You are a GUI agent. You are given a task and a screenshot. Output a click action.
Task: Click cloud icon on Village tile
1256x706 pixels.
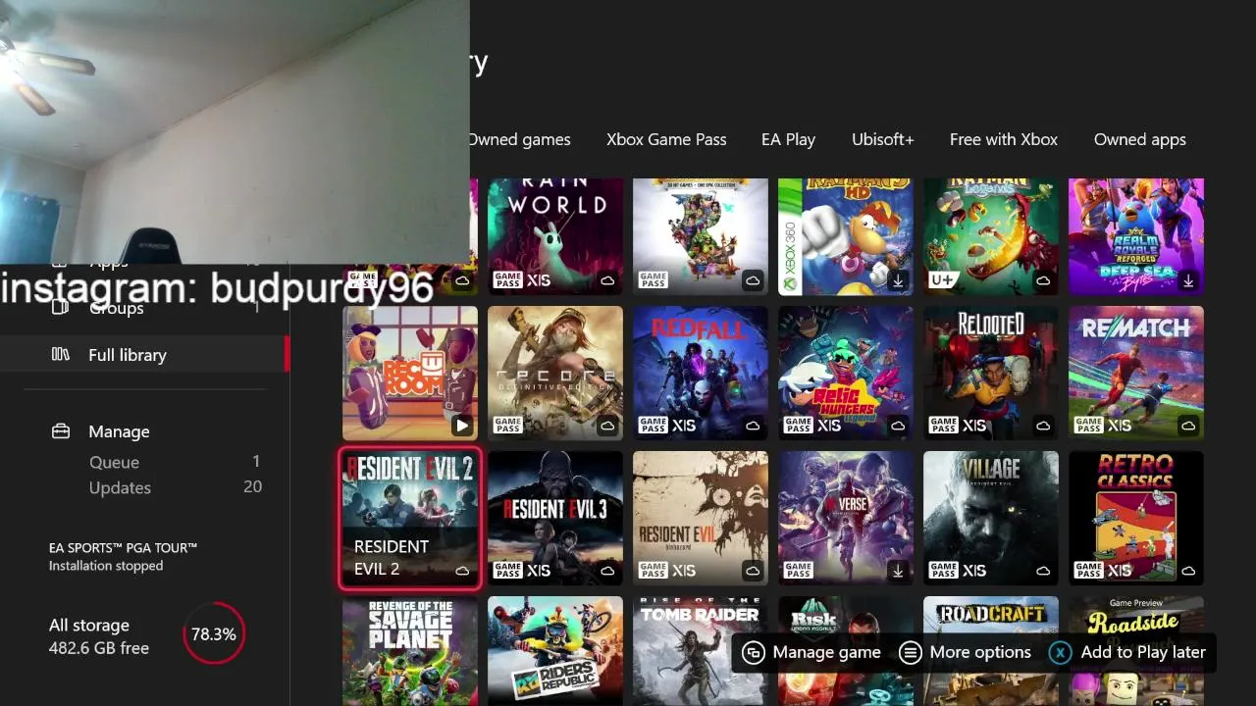point(1043,571)
